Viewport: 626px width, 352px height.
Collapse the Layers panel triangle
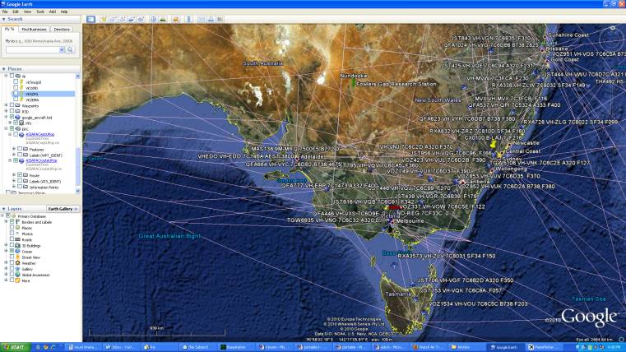[3, 209]
